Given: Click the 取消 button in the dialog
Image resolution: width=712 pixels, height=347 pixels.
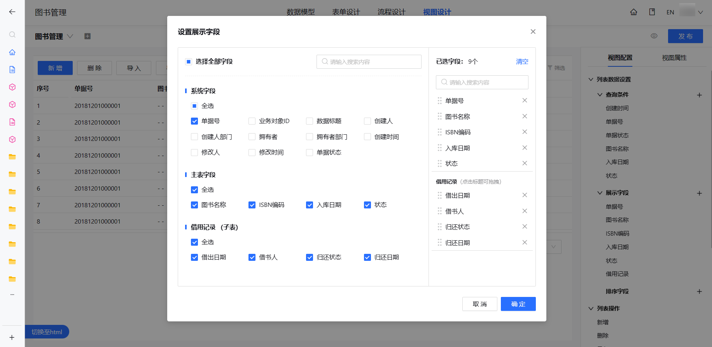Looking at the screenshot, I should [479, 304].
